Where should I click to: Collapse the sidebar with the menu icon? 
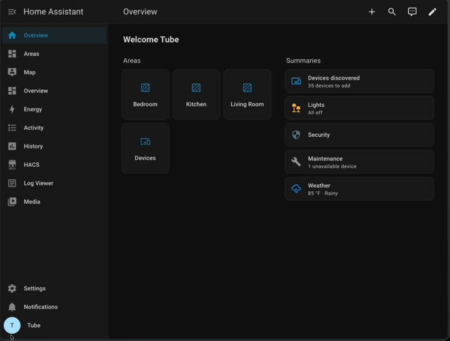click(x=12, y=12)
